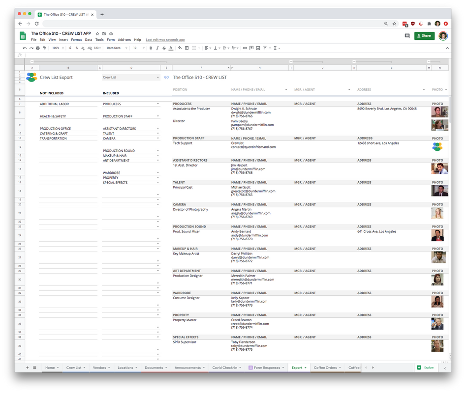
Task: Click the redo icon in the toolbar
Action: click(31, 48)
